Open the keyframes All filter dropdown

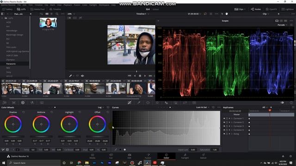[265, 107]
